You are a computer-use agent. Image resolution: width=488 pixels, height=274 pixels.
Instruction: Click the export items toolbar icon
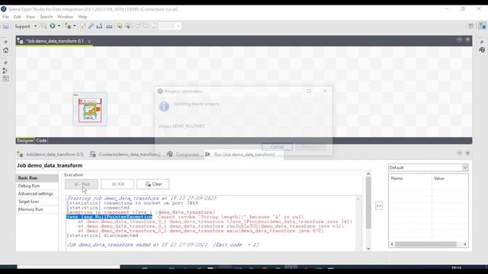(x=99, y=27)
